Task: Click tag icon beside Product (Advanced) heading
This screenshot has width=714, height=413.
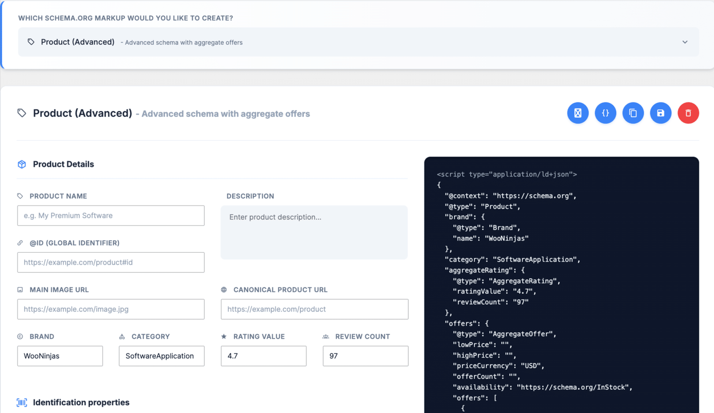Action: 22,113
